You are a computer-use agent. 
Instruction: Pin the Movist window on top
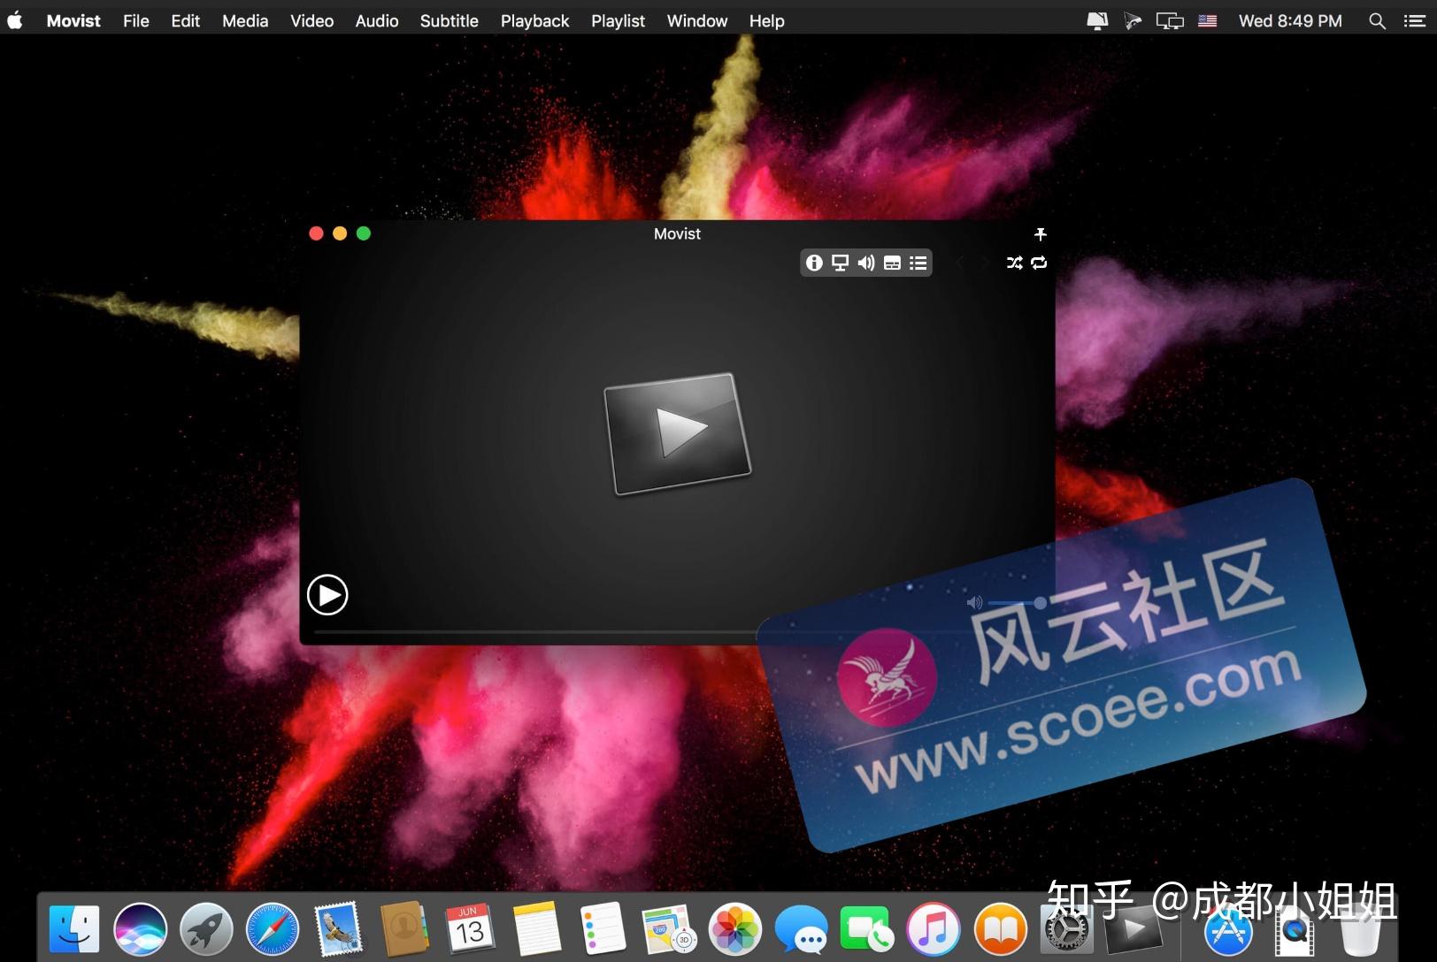[x=1041, y=234]
